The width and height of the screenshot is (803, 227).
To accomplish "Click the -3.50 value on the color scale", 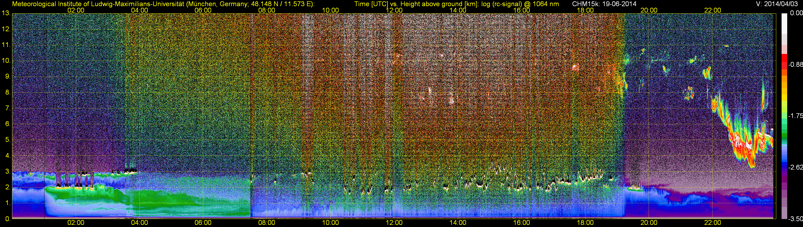I will click(796, 219).
